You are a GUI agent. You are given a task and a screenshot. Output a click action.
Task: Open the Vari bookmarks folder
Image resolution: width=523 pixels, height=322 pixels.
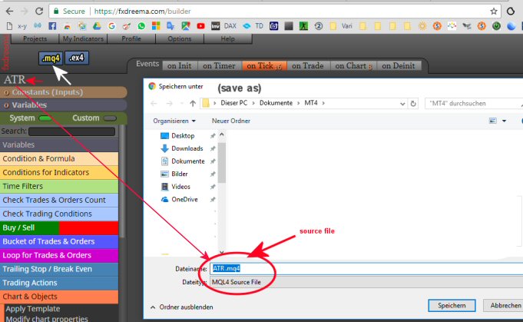pyautogui.click(x=341, y=26)
